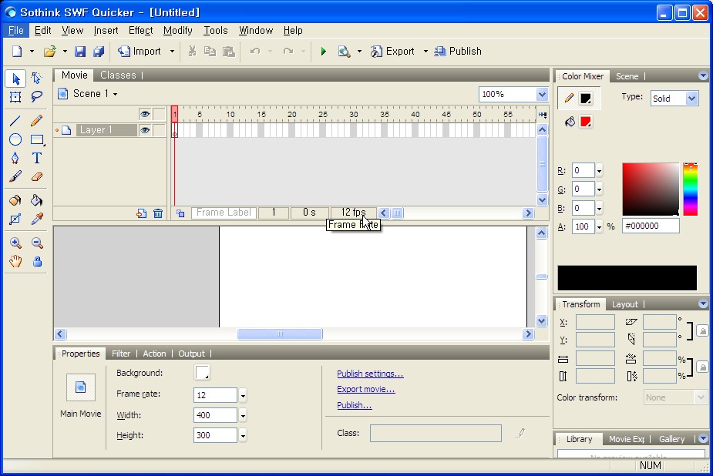
Task: Open the 100% zoom level dropdown
Action: [542, 95]
